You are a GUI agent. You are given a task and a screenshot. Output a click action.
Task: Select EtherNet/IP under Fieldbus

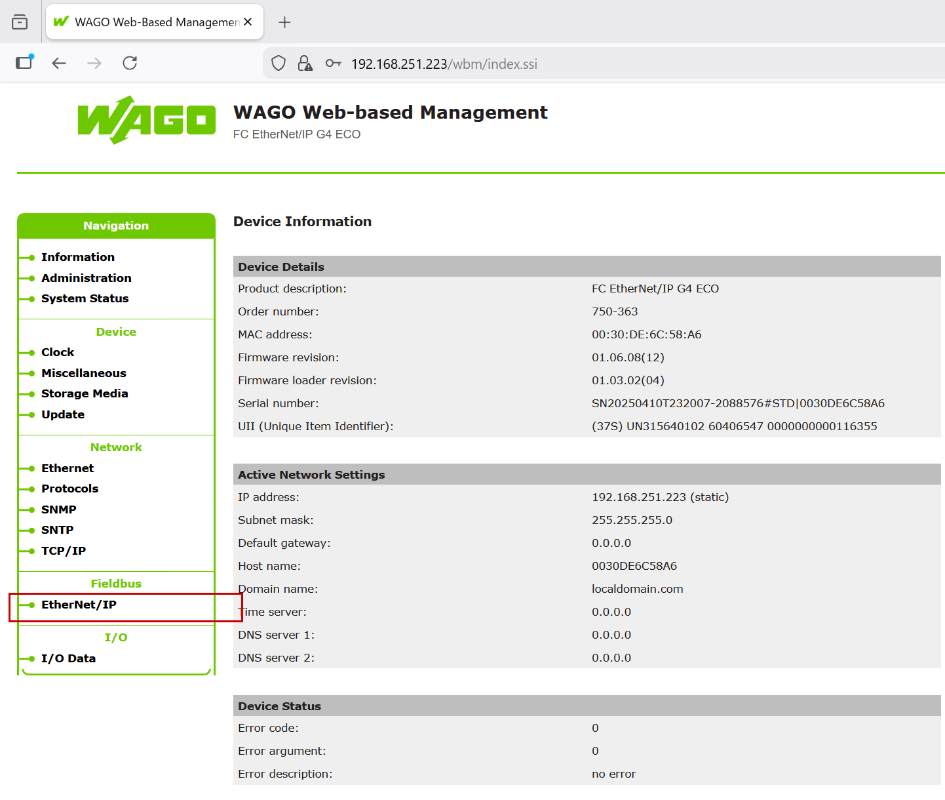(79, 605)
